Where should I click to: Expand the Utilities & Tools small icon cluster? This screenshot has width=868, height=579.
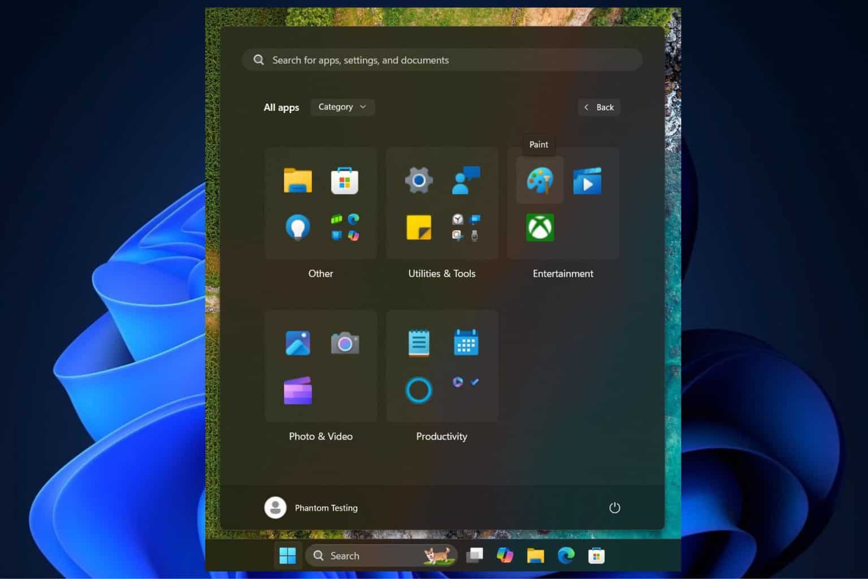coord(466,227)
